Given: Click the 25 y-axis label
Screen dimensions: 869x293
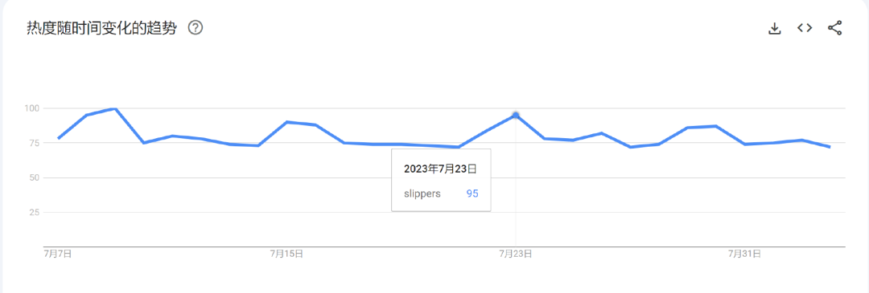Looking at the screenshot, I should 33,213.
